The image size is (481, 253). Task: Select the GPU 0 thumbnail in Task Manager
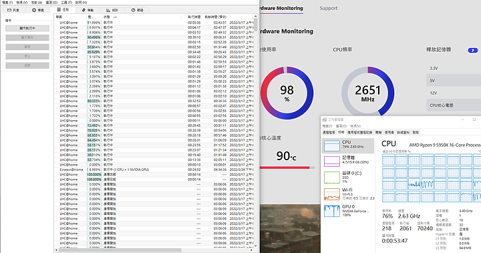pyautogui.click(x=332, y=211)
